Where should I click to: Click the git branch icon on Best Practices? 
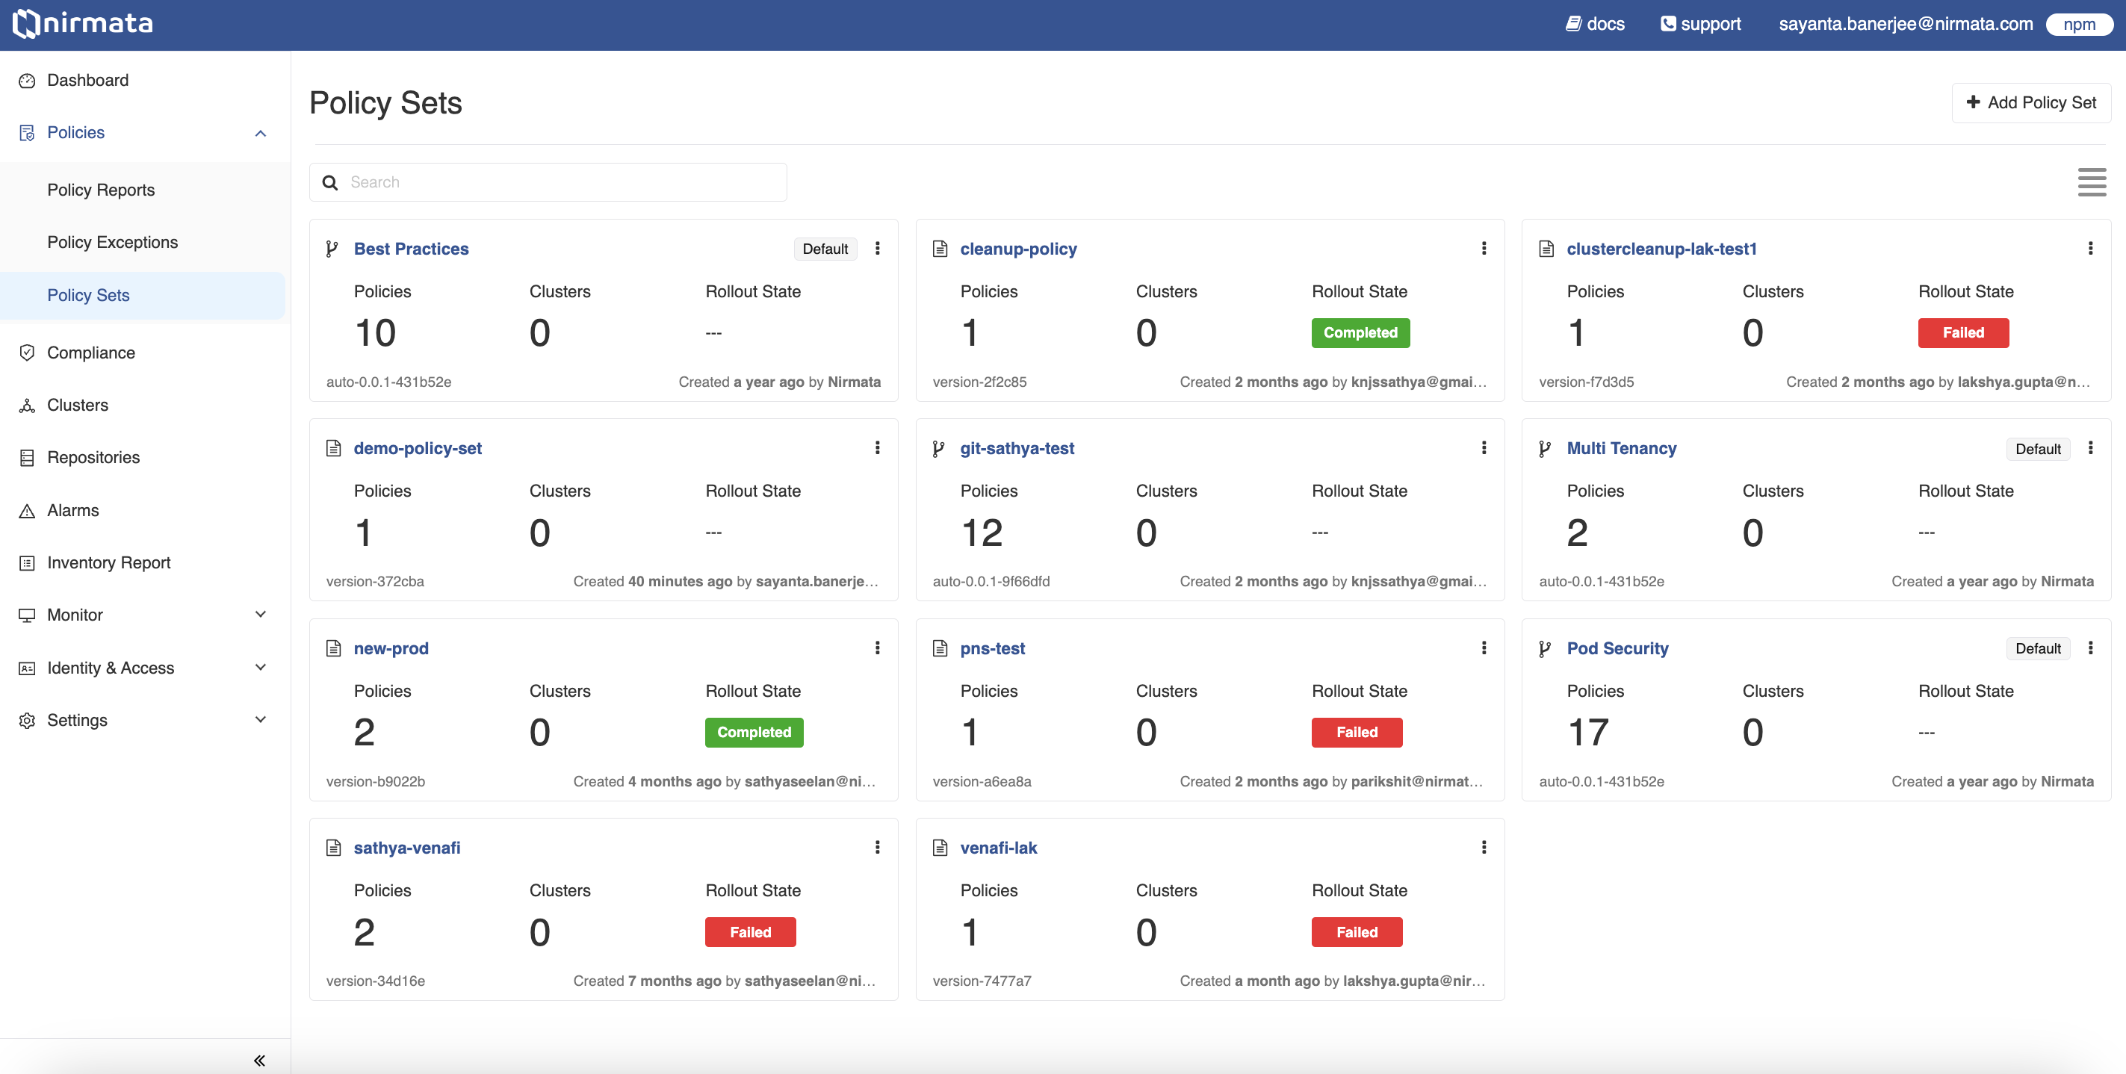(x=332, y=249)
